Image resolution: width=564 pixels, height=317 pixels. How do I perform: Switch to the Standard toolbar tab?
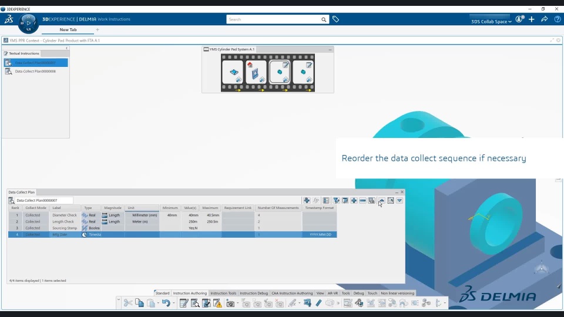click(162, 294)
